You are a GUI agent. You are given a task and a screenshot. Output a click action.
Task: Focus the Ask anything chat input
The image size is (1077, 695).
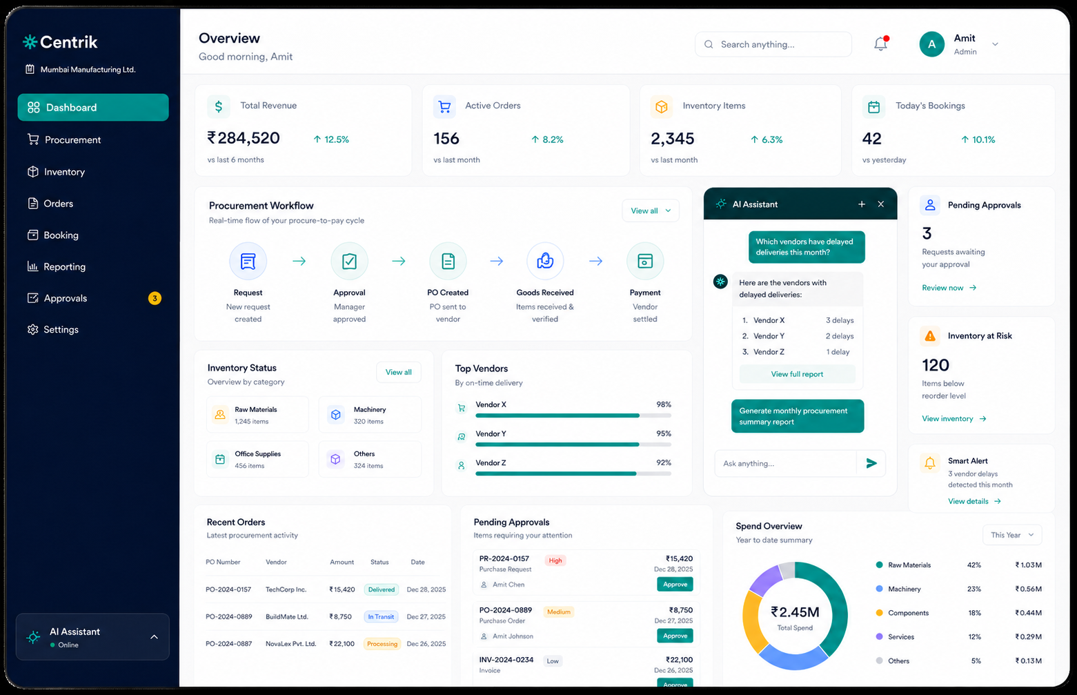pyautogui.click(x=786, y=464)
